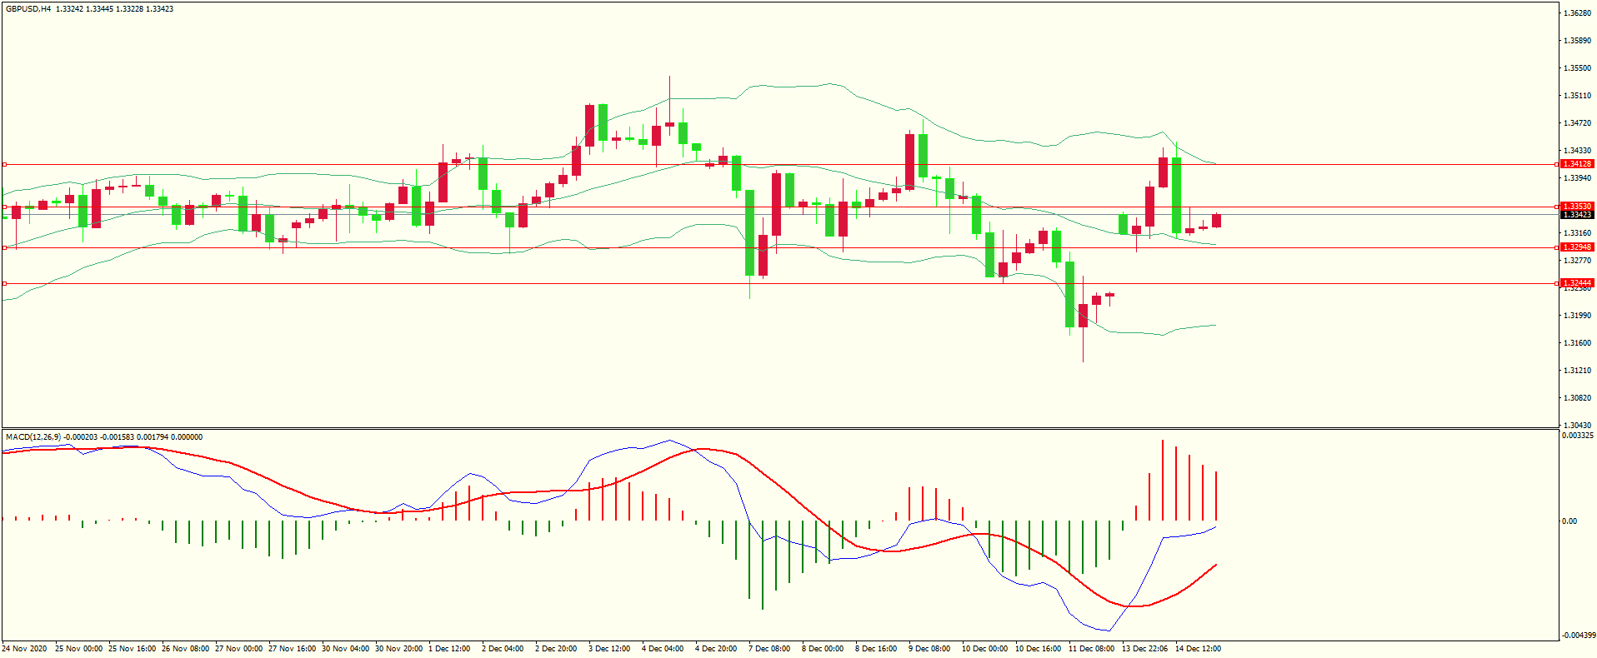This screenshot has height=658, width=1597.
Task: Click the 1.34128 price tag on axis
Action: [x=1577, y=164]
